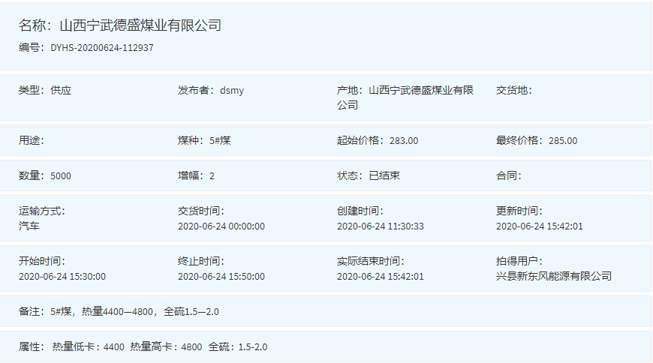Click the publisher name dsmy
The height and width of the screenshot is (363, 653).
[x=232, y=91]
